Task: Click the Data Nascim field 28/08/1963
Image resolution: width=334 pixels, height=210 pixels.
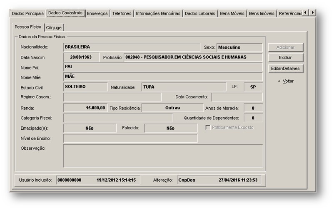Action: tap(81, 57)
